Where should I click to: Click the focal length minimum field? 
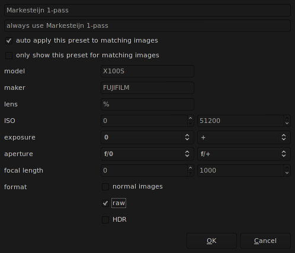pyautogui.click(x=144, y=170)
